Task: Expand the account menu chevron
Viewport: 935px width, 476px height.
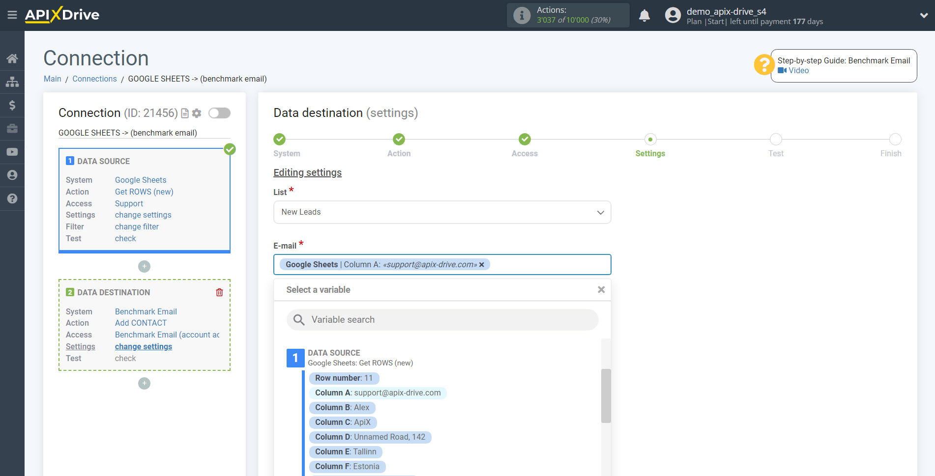Action: pyautogui.click(x=924, y=15)
